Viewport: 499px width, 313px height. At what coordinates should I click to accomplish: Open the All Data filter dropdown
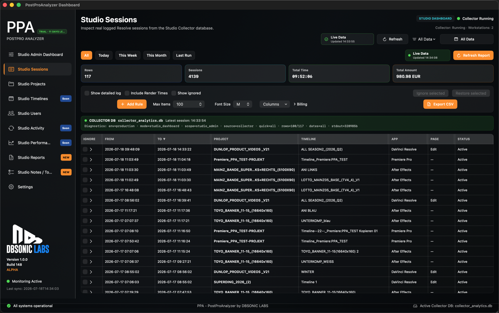424,39
